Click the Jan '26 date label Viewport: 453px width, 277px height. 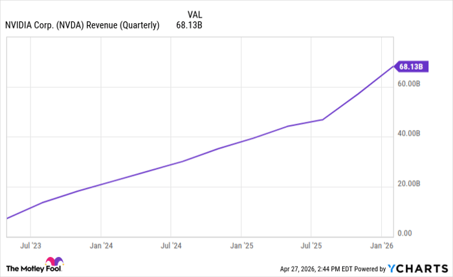coord(382,245)
